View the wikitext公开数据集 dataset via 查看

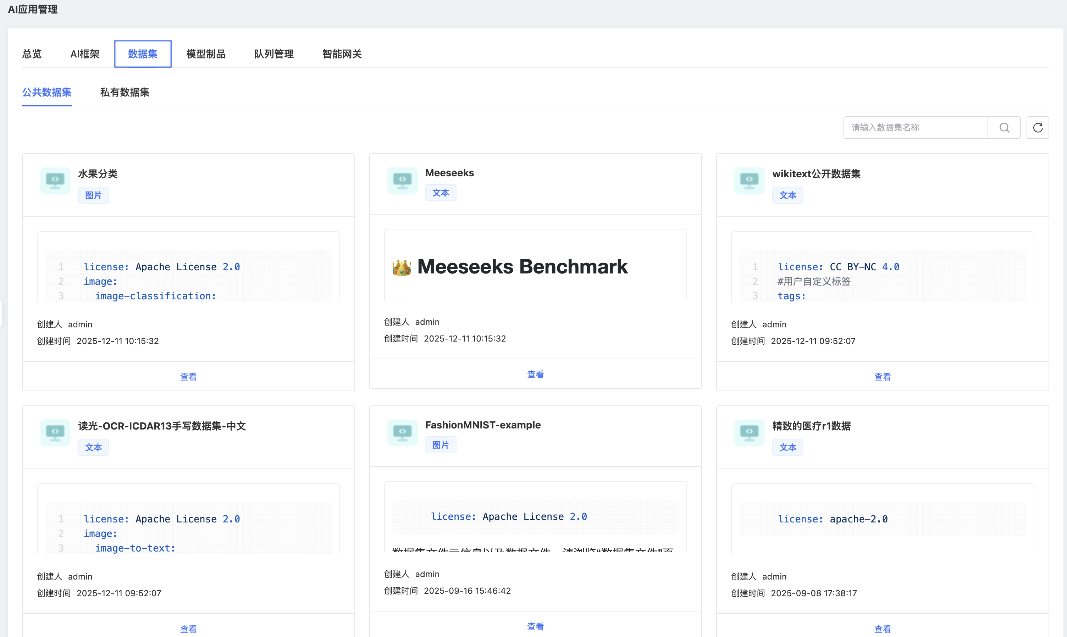coord(882,376)
